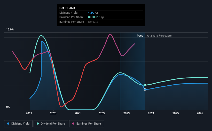Image resolution: width=212 pixels, height=131 pixels.
Task: Click the pink Earnings Per Share legend dot
Action: (73, 124)
